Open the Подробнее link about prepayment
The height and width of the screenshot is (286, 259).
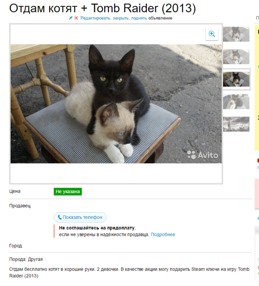coord(163,235)
